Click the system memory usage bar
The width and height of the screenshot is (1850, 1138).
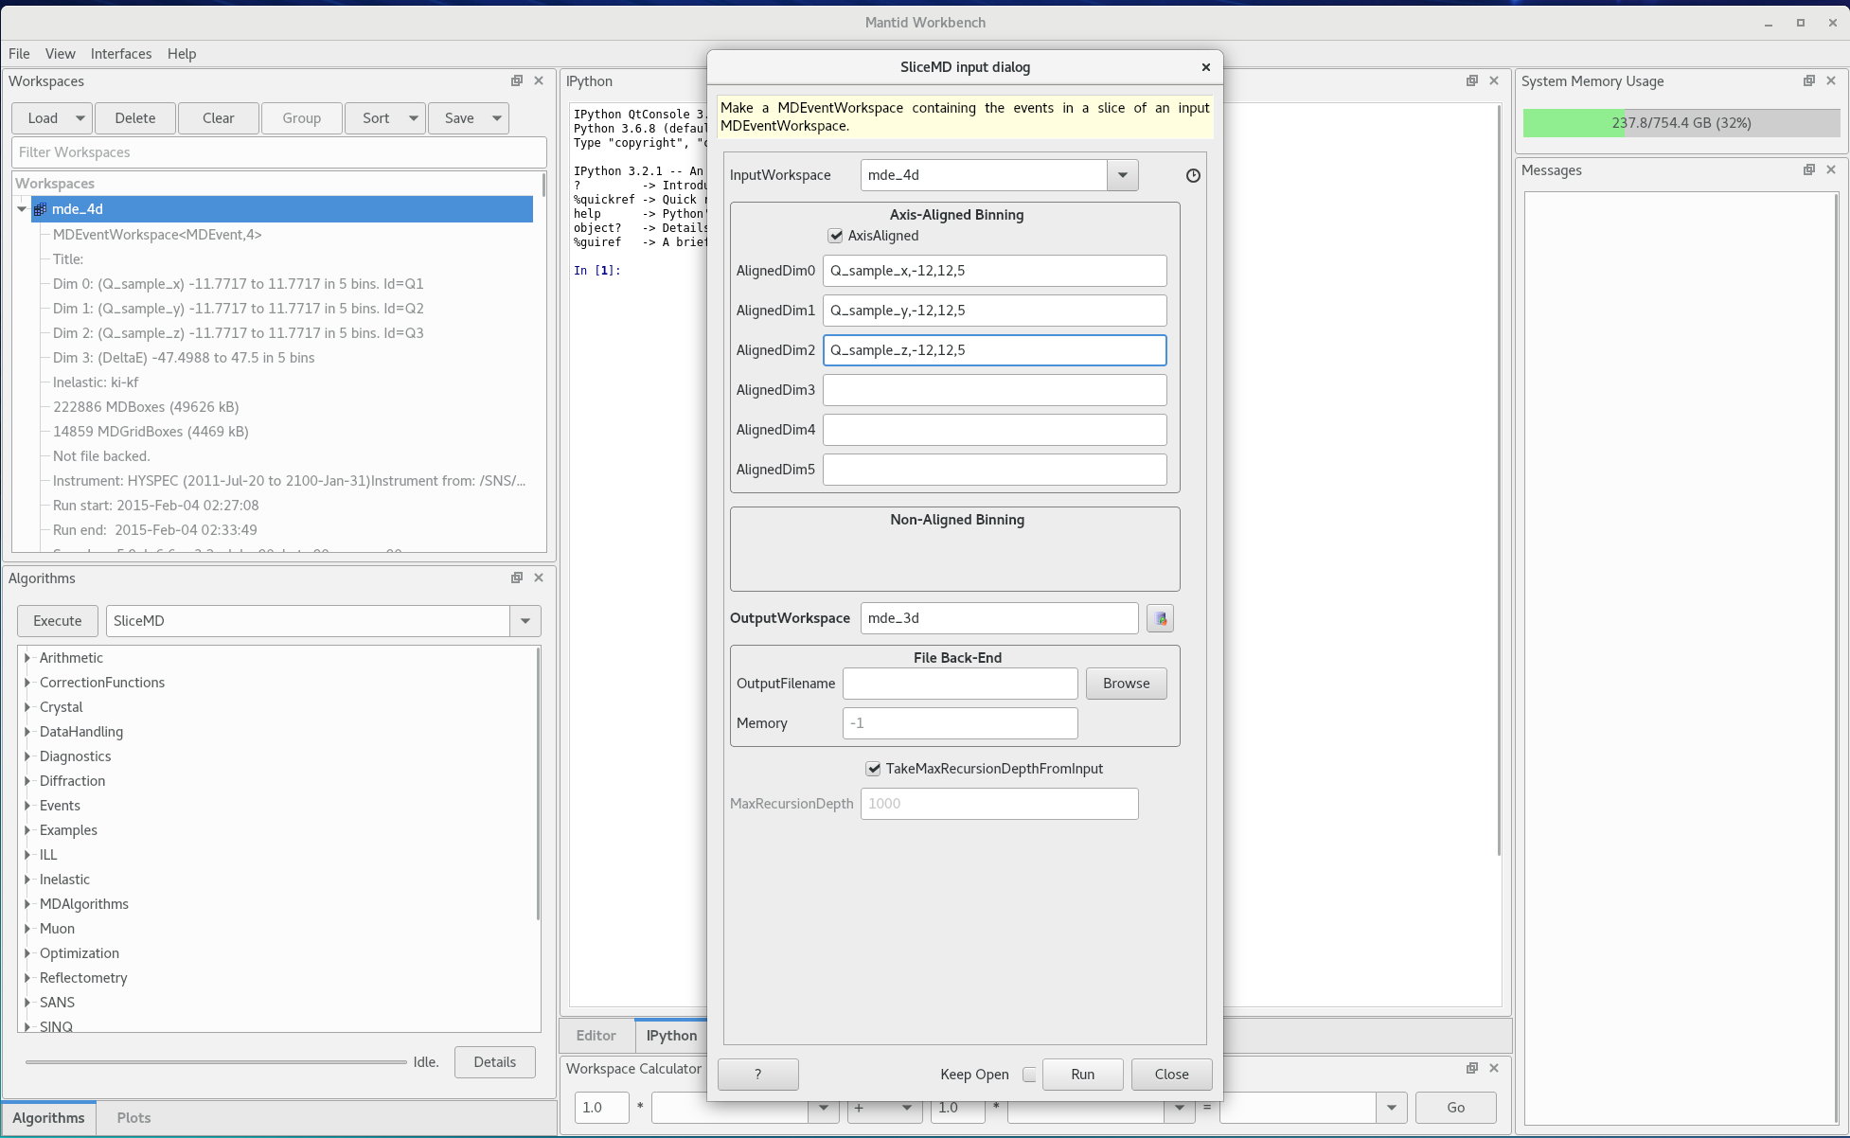pos(1681,123)
